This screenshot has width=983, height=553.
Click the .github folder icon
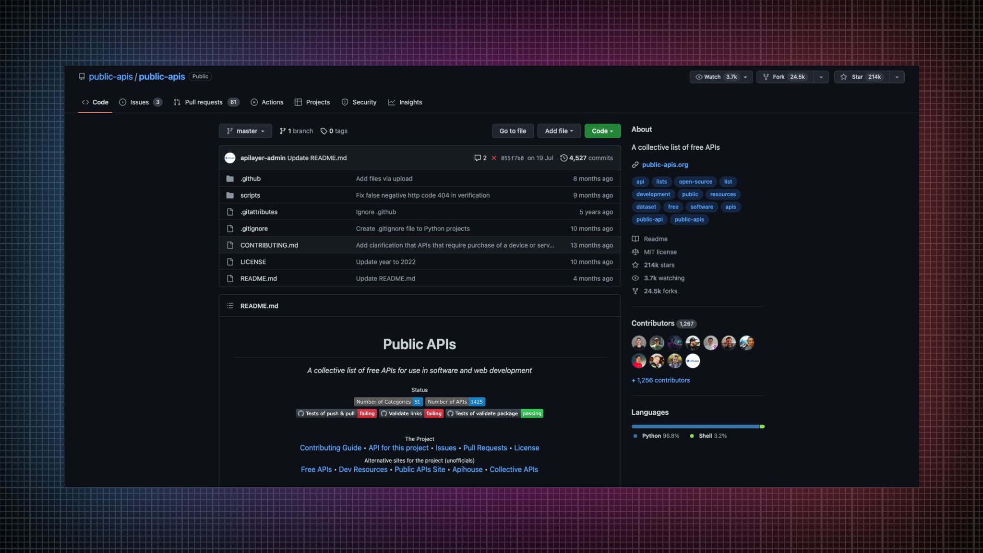[x=230, y=179]
